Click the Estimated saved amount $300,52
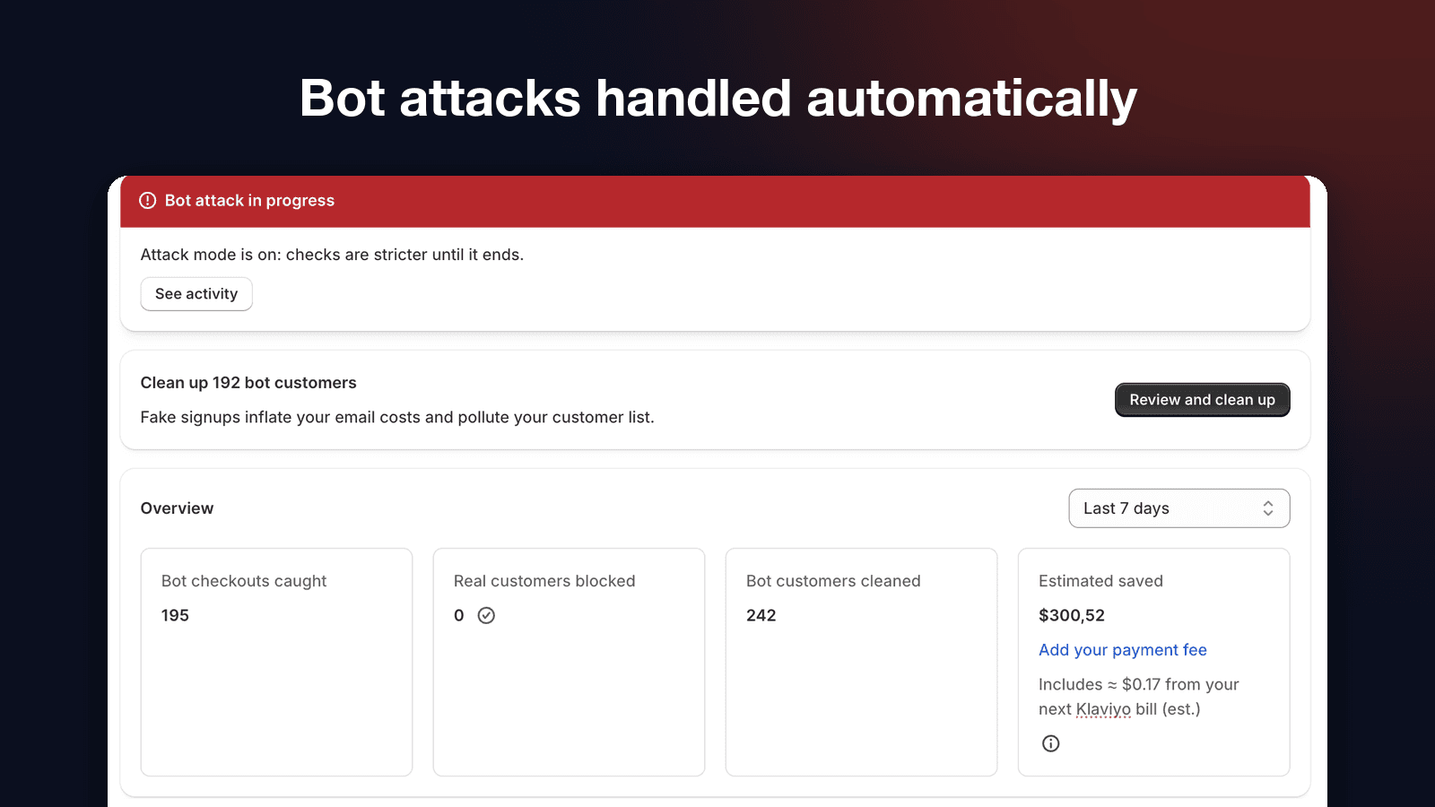The image size is (1435, 807). coord(1071,615)
